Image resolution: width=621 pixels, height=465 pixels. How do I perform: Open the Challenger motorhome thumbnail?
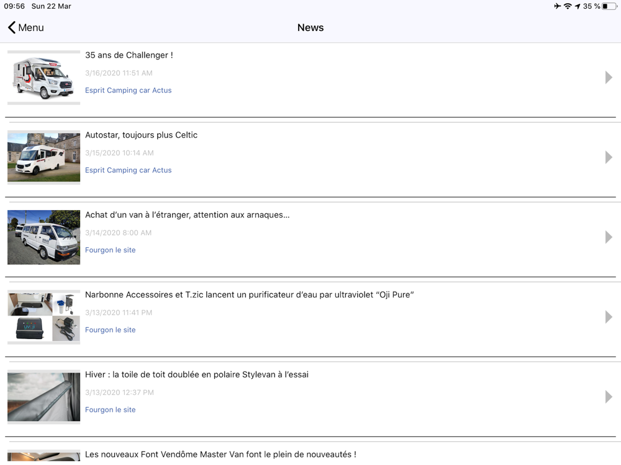coord(43,77)
